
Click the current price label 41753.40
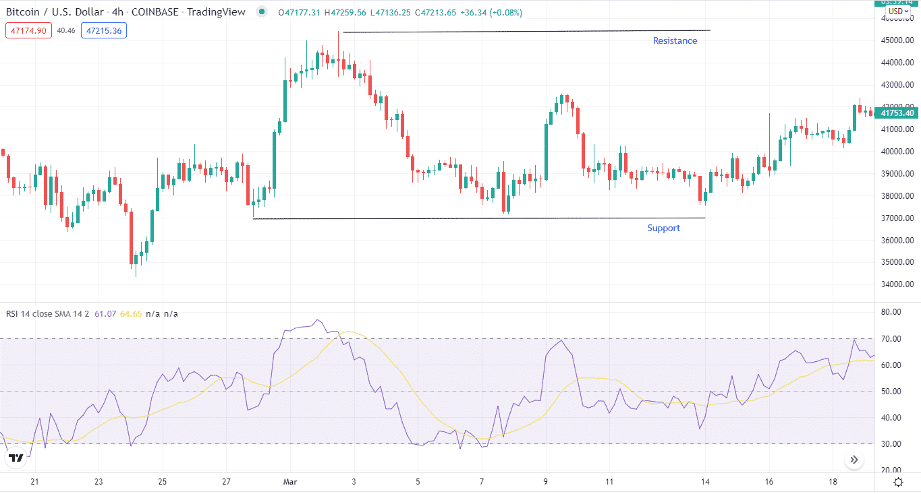pos(897,113)
